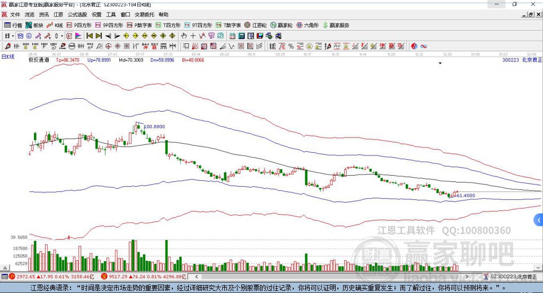The height and width of the screenshot is (293, 543).
Task: Click the Md=70.3069 value
Action: 132,60
